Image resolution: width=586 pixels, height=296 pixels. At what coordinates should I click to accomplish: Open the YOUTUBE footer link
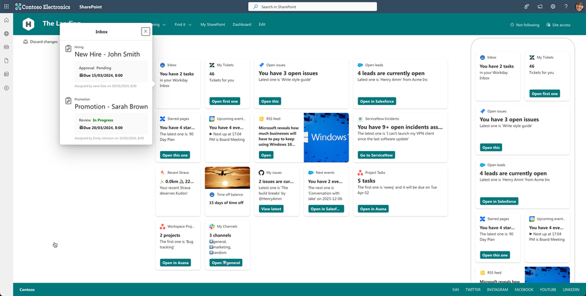(548, 290)
